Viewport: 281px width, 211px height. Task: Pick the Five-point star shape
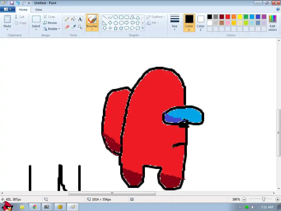coord(116,28)
